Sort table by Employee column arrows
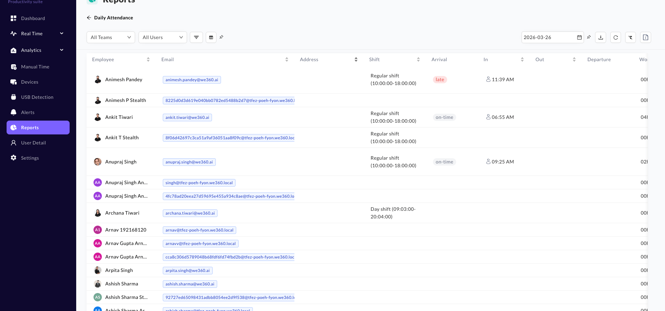The width and height of the screenshot is (665, 311). (x=148, y=59)
